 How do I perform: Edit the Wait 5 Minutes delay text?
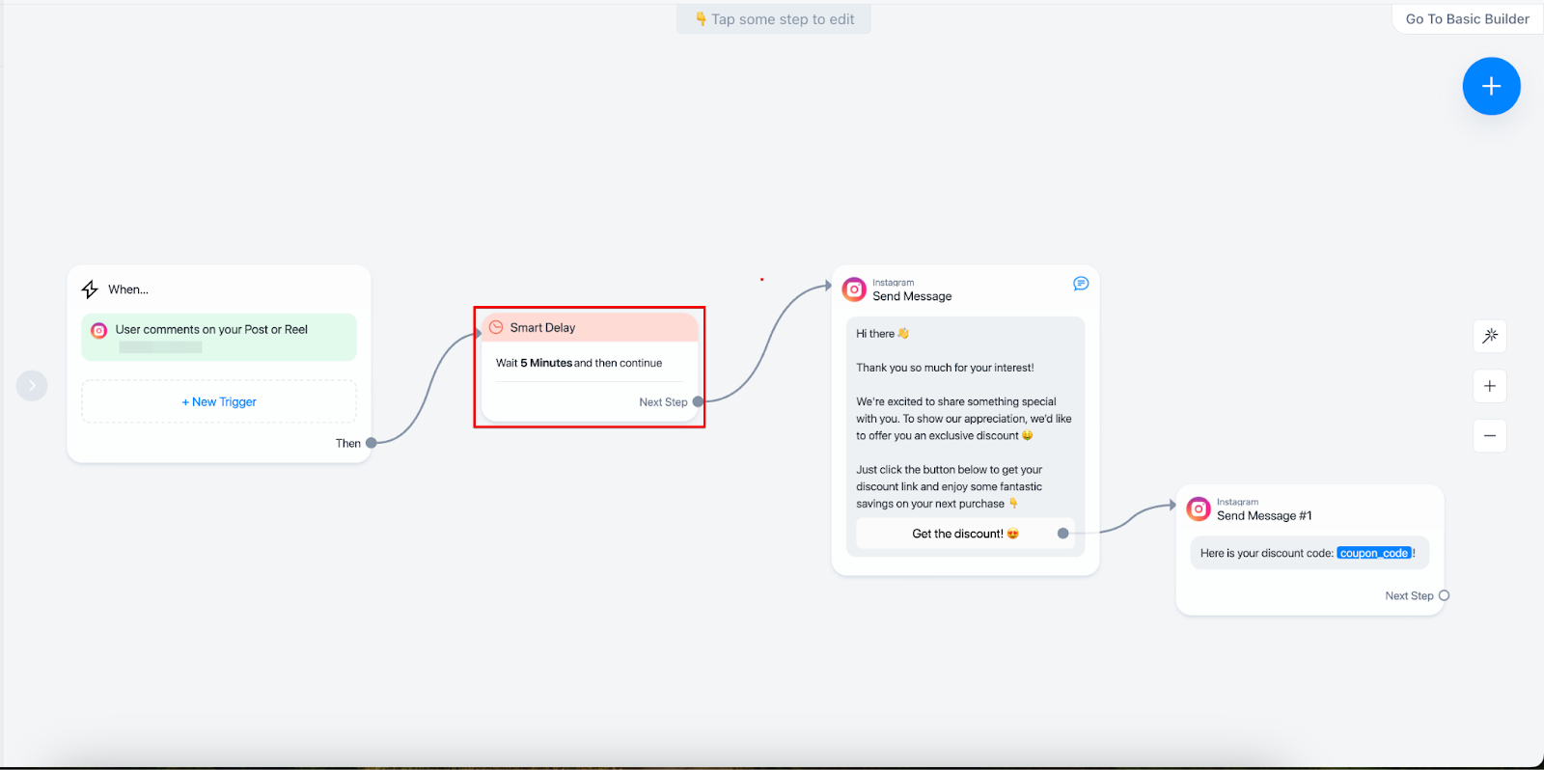(579, 363)
